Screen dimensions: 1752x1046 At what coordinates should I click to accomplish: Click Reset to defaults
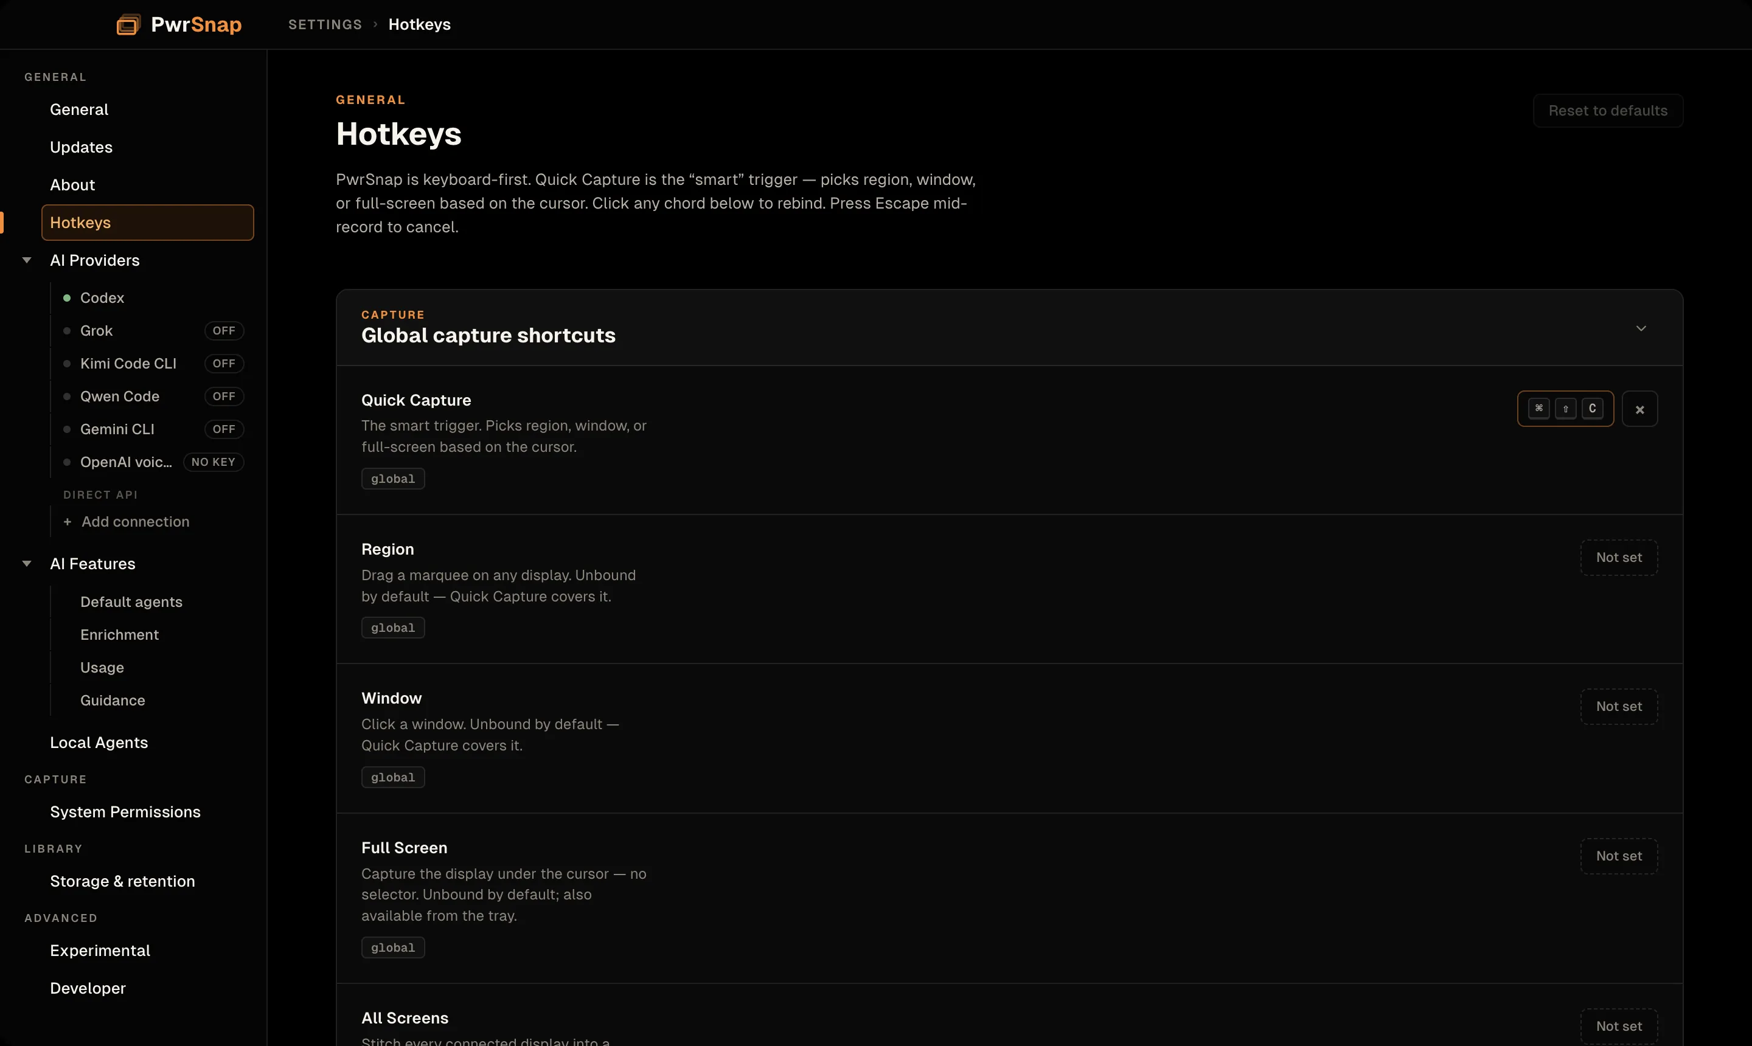click(1607, 111)
